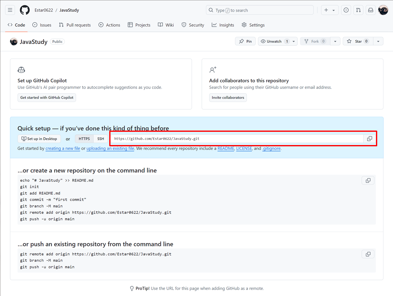The image size is (393, 296).
Task: Follow the creating a new file link
Action: tap(63, 148)
